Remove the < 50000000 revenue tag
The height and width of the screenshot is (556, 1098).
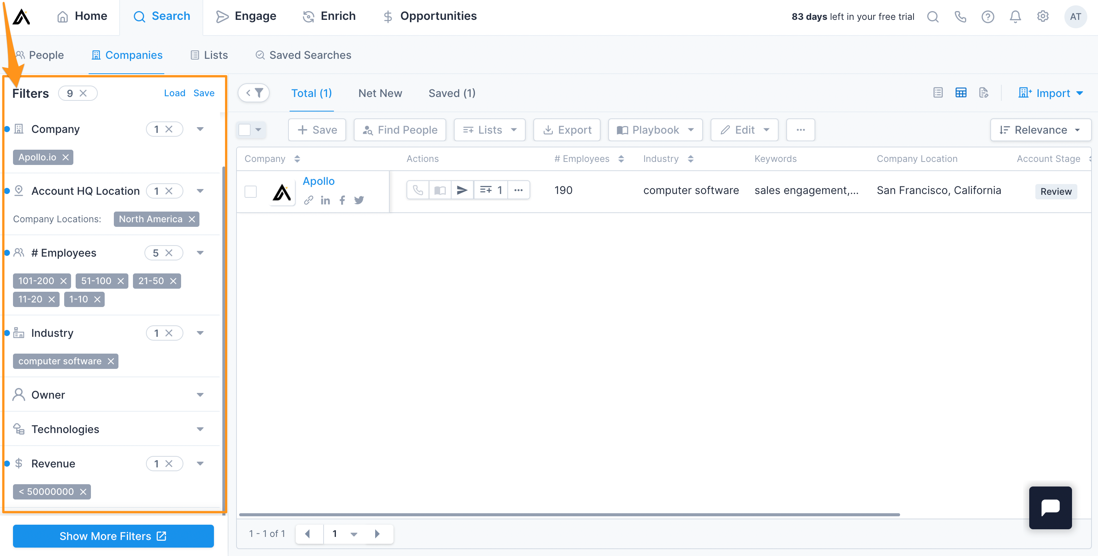coord(83,492)
